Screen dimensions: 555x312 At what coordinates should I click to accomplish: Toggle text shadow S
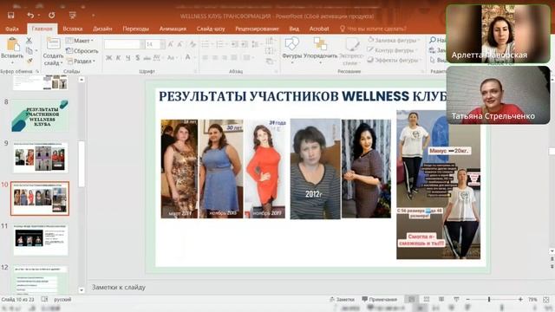(x=137, y=58)
